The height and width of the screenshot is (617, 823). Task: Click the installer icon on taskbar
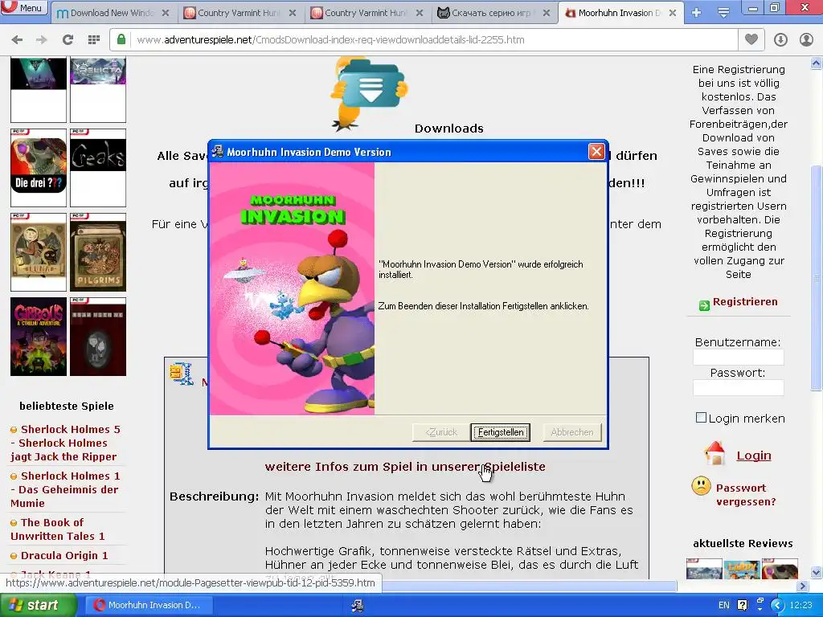[x=358, y=606]
